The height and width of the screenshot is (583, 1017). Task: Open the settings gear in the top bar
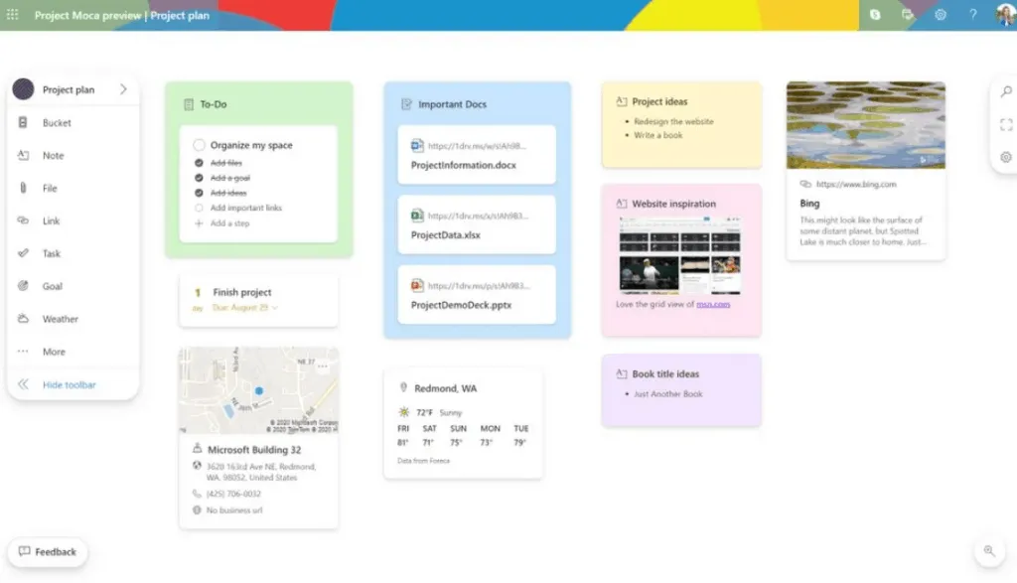(x=941, y=15)
